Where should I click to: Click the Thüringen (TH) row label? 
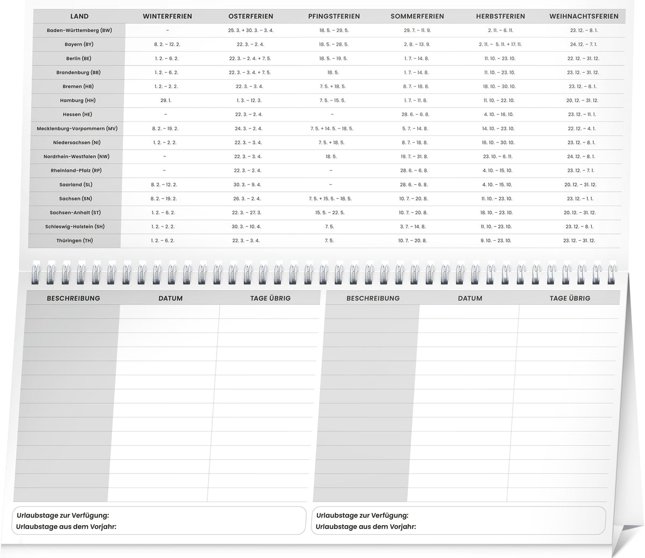tap(75, 240)
